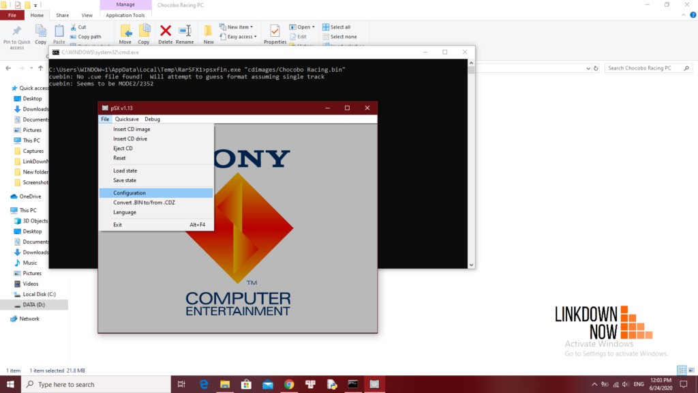Open Convert .BIN to/from .CDZ
The height and width of the screenshot is (393, 698).
coord(156,202)
